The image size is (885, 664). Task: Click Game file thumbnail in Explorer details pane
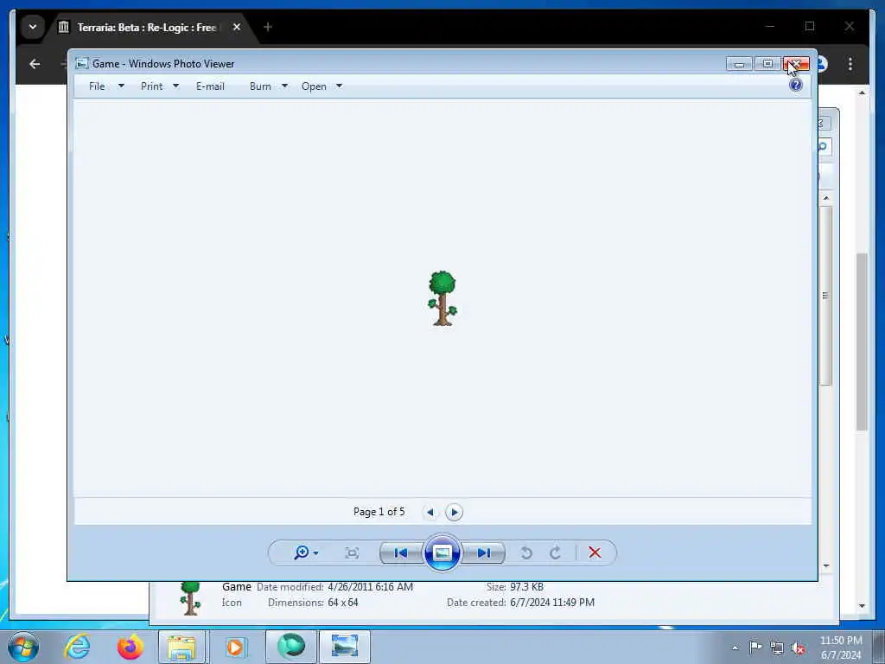click(190, 598)
